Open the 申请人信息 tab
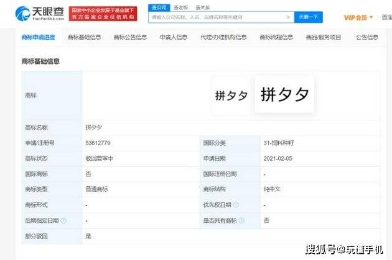The image size is (392, 260). pyautogui.click(x=173, y=37)
